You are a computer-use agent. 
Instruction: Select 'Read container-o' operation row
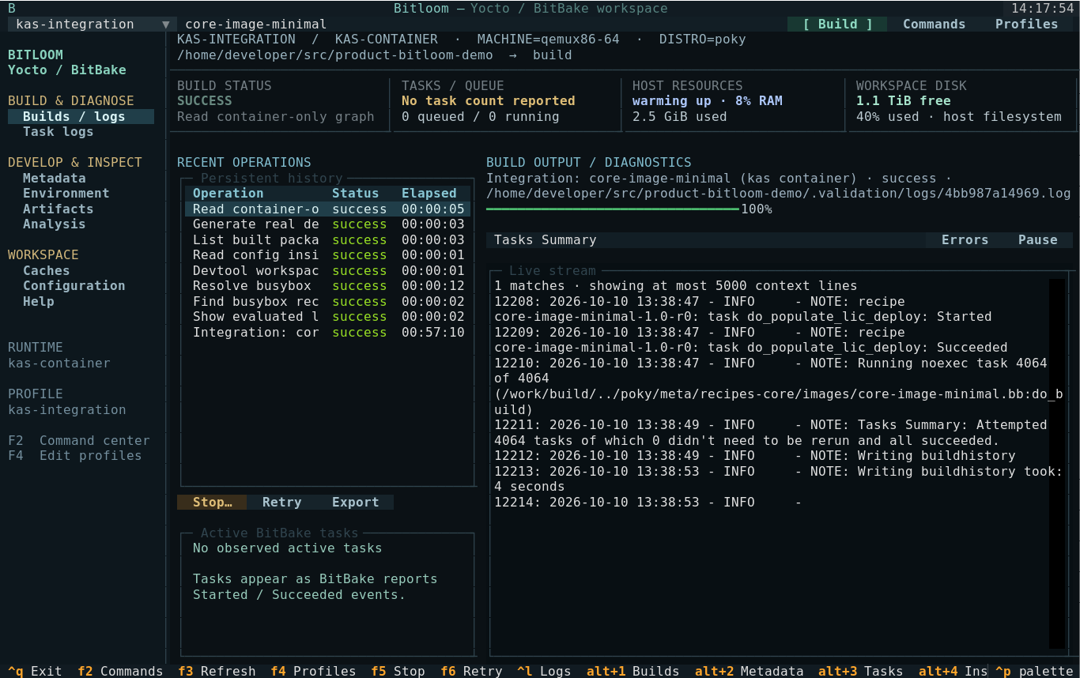coord(327,209)
